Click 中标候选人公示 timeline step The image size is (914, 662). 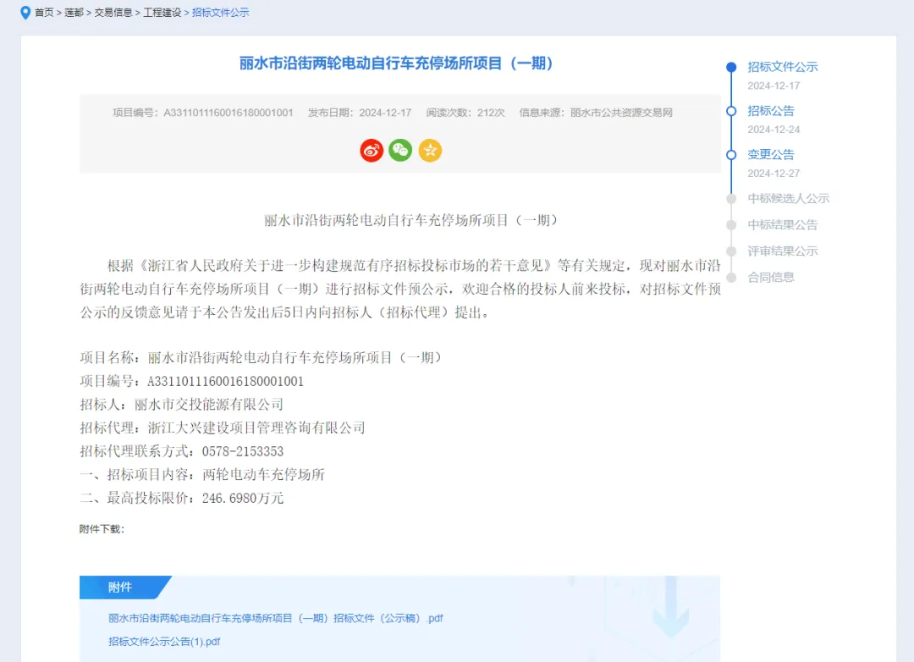[788, 198]
